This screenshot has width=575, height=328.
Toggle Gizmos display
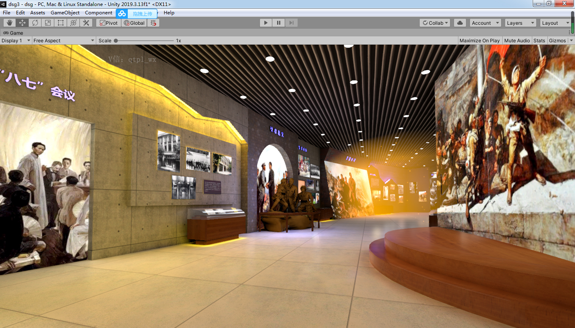[x=557, y=40]
